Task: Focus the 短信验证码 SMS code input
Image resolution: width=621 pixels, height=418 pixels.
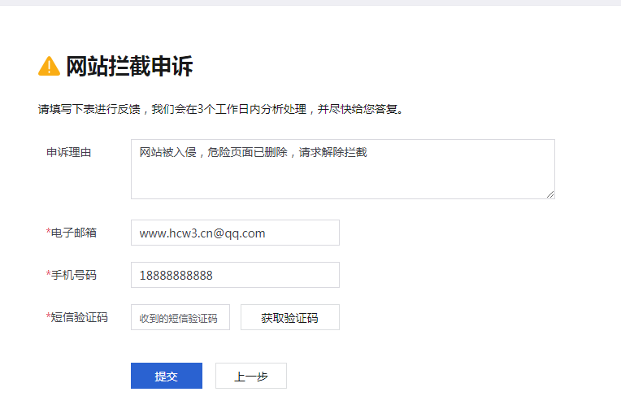Action: tap(180, 318)
